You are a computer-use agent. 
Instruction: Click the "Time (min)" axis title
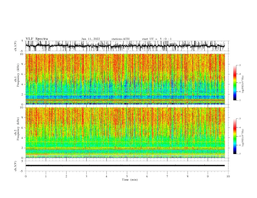coord(130,180)
